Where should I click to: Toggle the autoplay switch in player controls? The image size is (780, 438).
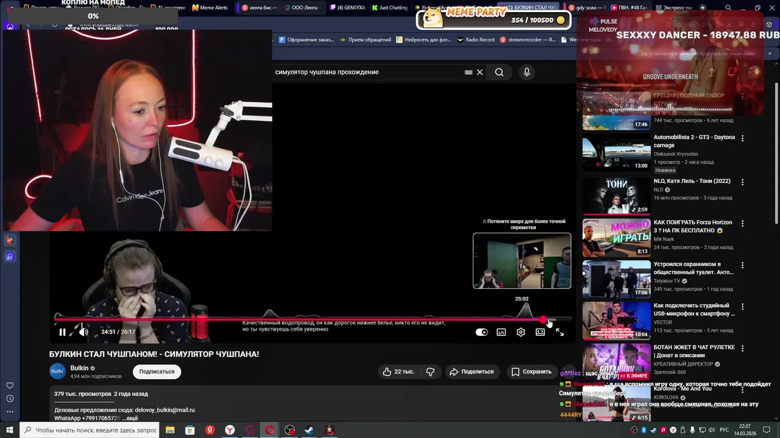coord(481,332)
